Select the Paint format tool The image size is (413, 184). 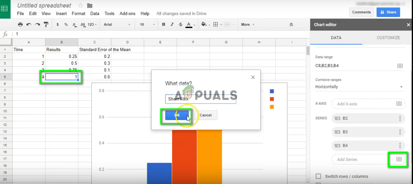click(46, 24)
